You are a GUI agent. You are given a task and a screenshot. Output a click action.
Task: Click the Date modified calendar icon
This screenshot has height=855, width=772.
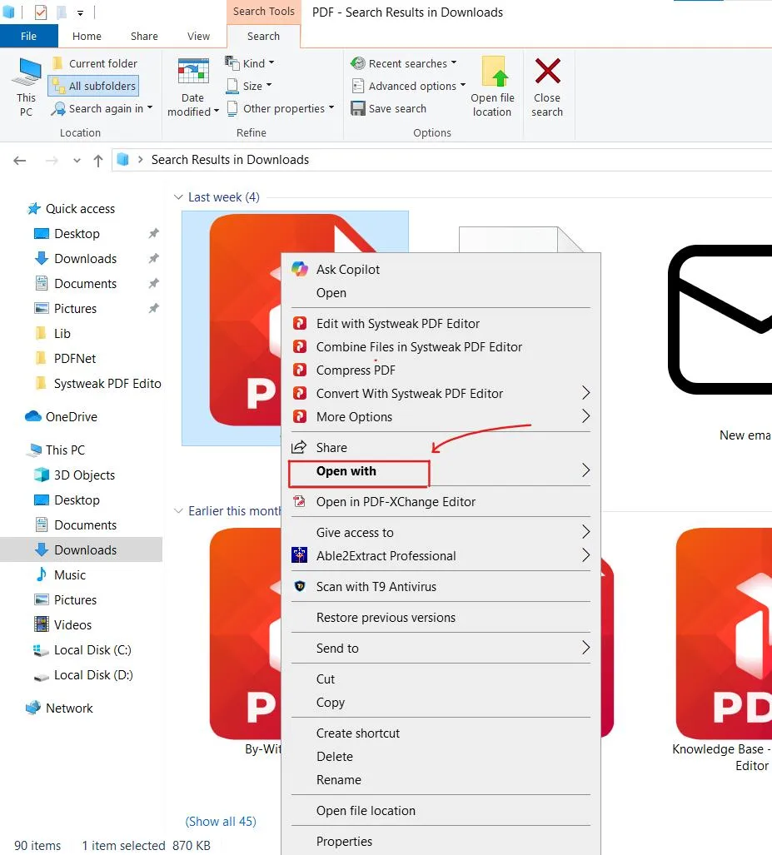193,73
